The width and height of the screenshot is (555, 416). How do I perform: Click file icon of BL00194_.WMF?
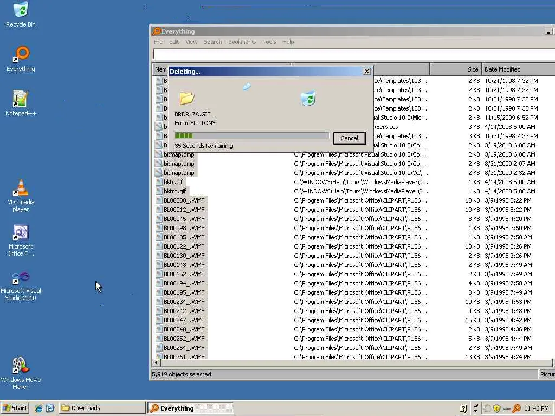pos(159,283)
